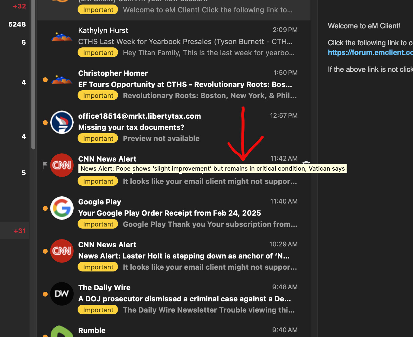Toggle unread dot on Missing your tax documents email

click(x=45, y=123)
